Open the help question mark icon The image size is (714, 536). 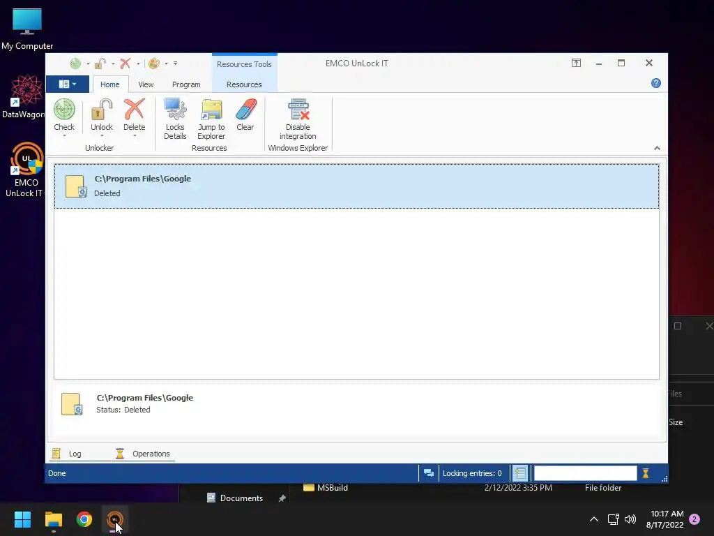[x=655, y=83]
